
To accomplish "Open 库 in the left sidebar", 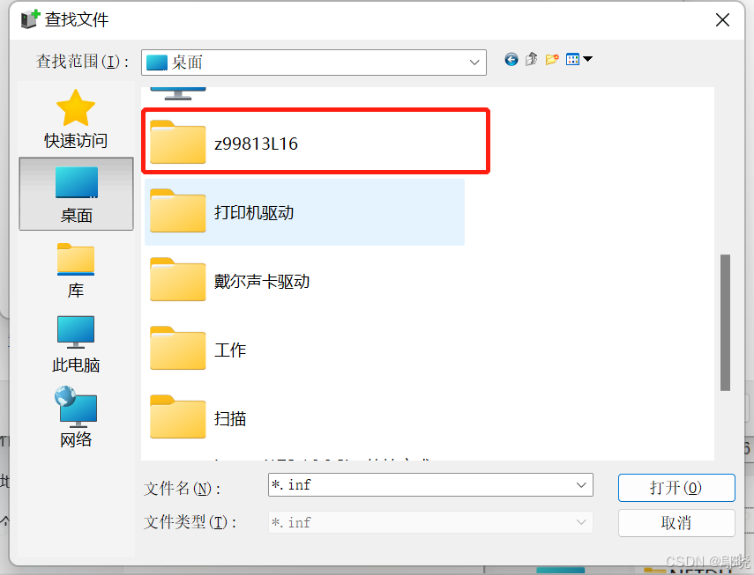I will 76,270.
